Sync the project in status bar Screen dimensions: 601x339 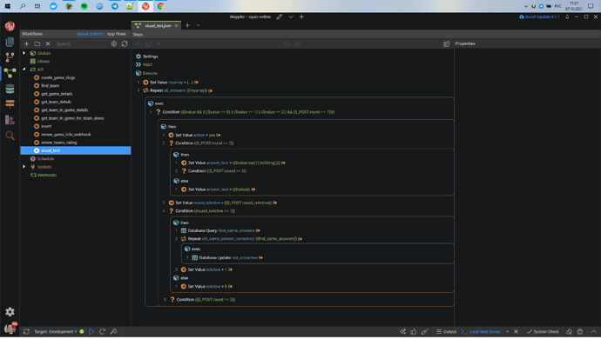(26, 332)
